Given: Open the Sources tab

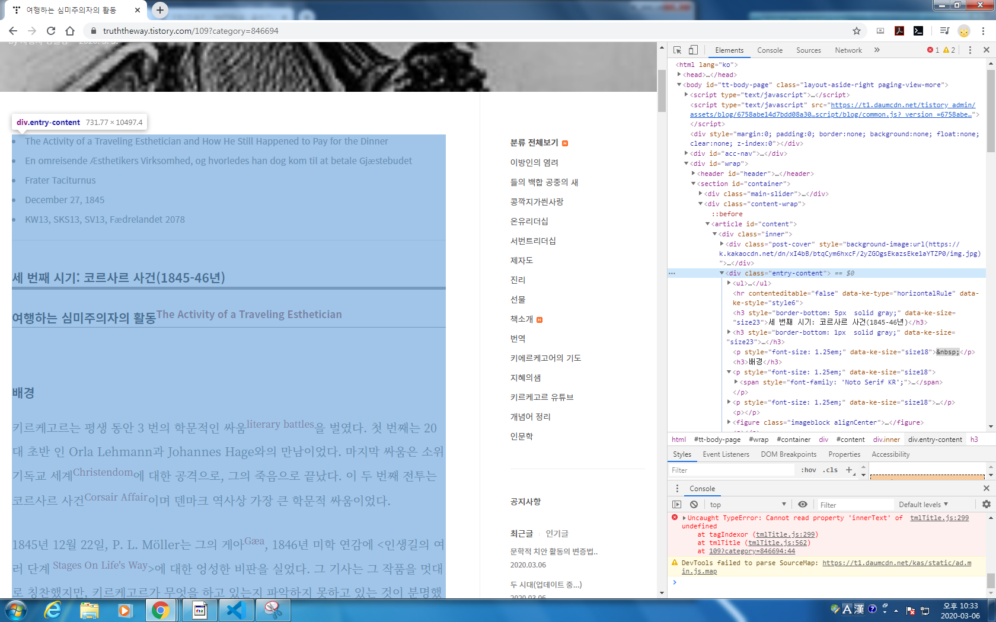Looking at the screenshot, I should [808, 50].
